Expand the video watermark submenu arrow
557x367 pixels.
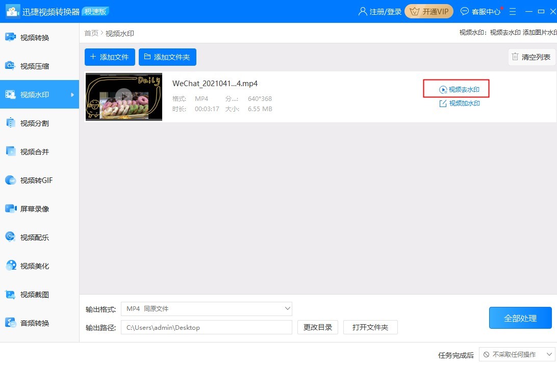(72, 95)
